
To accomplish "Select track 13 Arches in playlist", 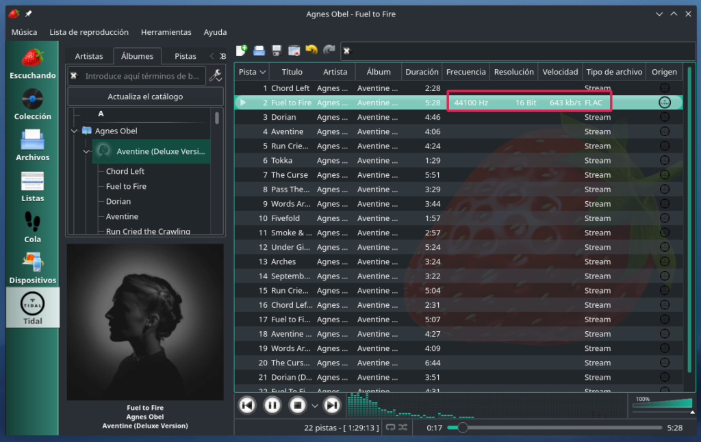I will pyautogui.click(x=459, y=261).
